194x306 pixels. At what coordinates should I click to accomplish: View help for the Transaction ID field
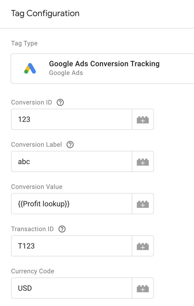point(62,229)
